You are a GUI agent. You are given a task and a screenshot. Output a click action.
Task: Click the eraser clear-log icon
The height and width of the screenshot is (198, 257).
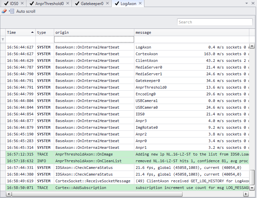click(4, 11)
